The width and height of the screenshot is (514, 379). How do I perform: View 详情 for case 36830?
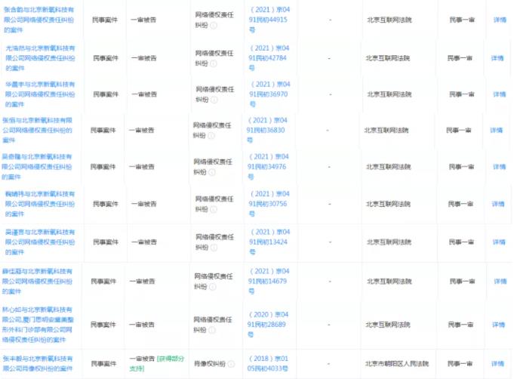(x=497, y=130)
